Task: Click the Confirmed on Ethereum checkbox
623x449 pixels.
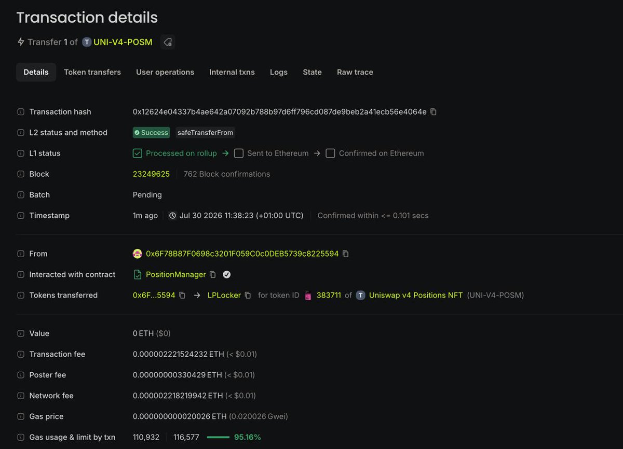Action: tap(330, 153)
